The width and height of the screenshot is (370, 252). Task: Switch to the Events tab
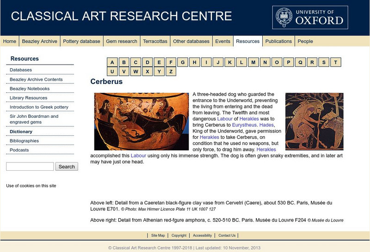click(222, 41)
